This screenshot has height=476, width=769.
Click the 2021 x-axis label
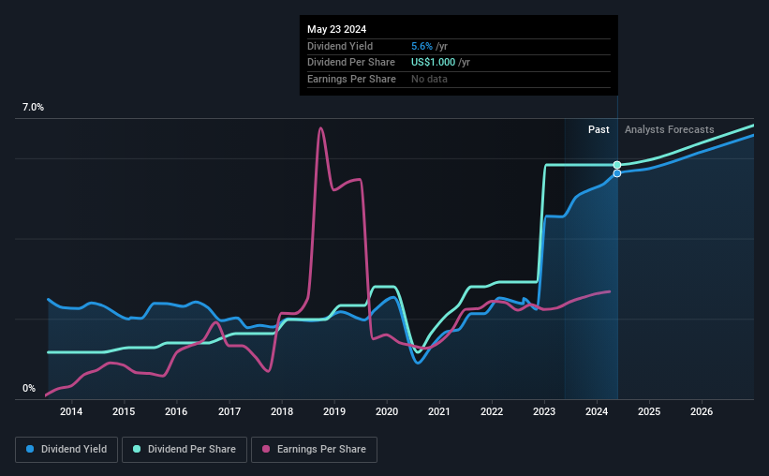pos(439,411)
